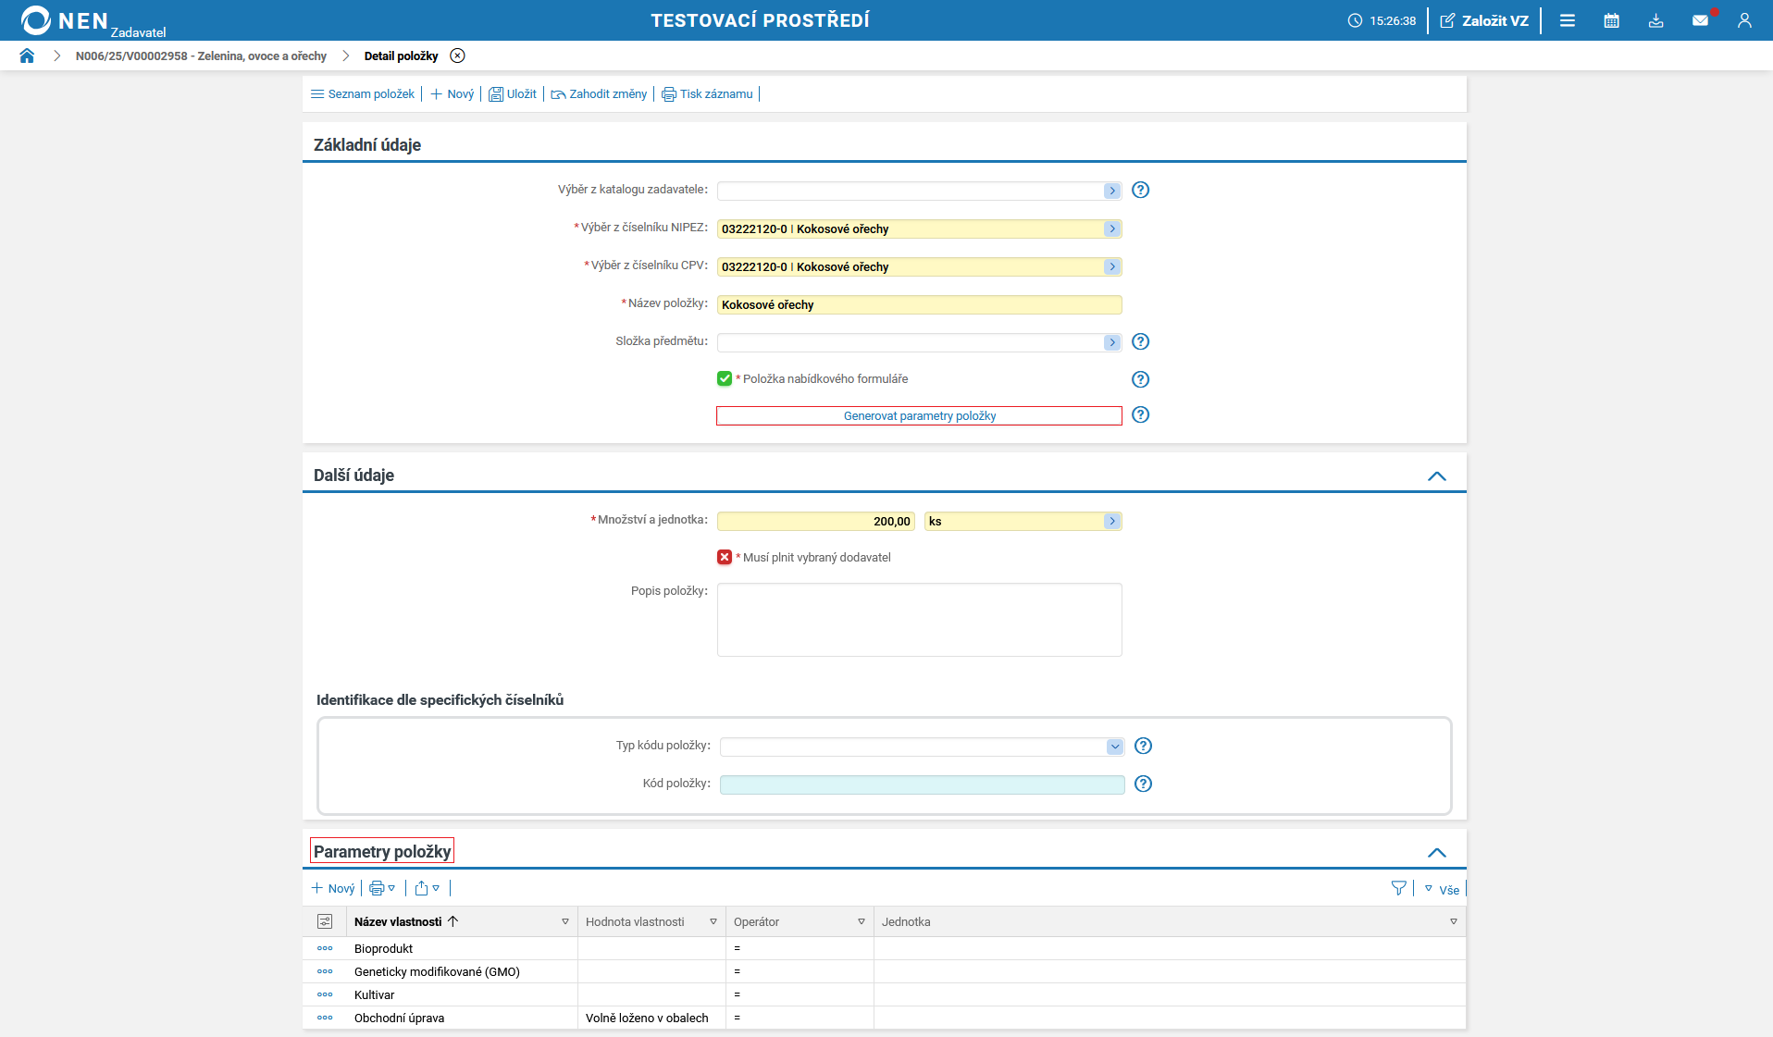This screenshot has width=1773, height=1037.
Task: Click the download icon in header
Action: pyautogui.click(x=1655, y=20)
